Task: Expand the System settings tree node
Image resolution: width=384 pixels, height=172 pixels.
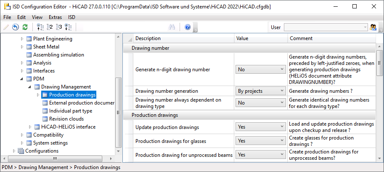Action: click(22, 143)
